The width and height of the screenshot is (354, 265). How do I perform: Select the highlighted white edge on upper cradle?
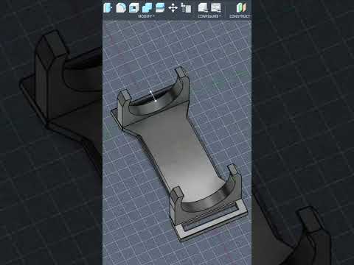[x=153, y=96]
